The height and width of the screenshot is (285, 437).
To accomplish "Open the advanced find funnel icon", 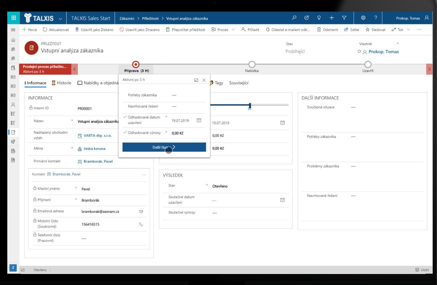I will coord(344,18).
